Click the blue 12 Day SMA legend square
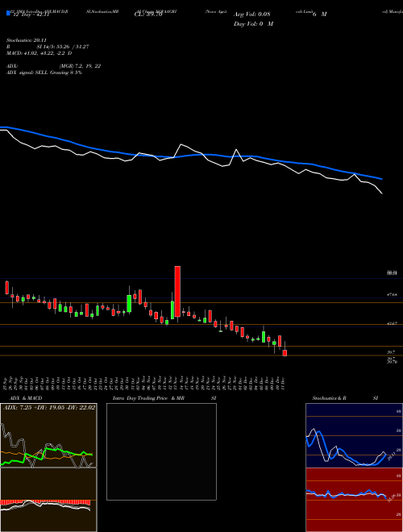 click(9, 13)
